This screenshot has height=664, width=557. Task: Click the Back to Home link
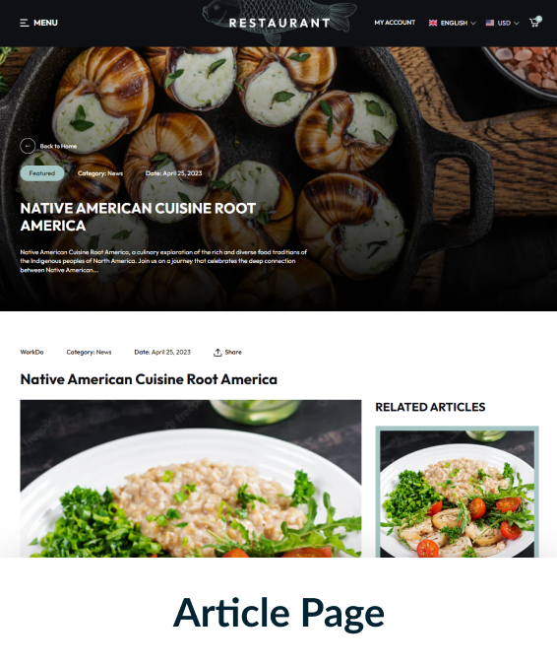[x=58, y=146]
